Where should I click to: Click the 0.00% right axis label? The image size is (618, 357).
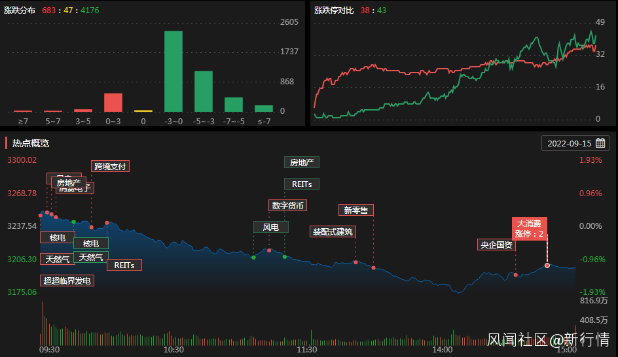point(591,226)
